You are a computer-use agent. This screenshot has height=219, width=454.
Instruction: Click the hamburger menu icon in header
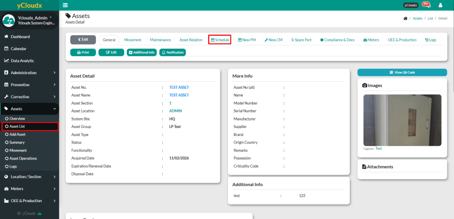click(x=65, y=5)
